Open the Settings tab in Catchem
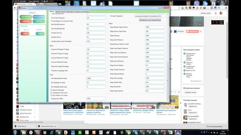The image size is (241, 135). (52, 12)
